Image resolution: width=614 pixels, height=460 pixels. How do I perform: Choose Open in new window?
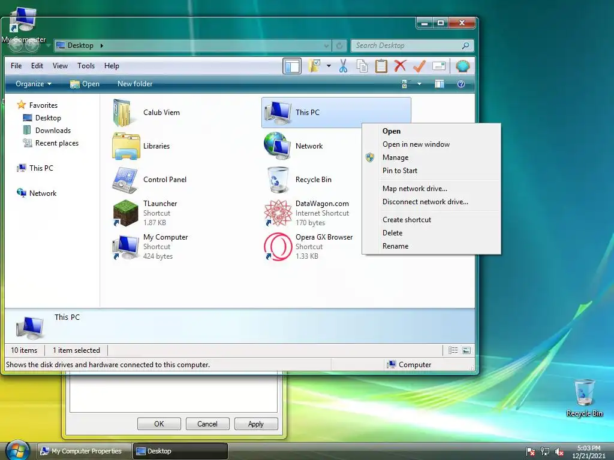pyautogui.click(x=431, y=144)
